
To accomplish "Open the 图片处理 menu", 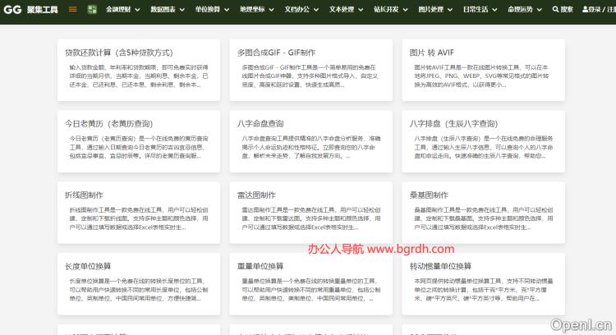I will coord(431,9).
